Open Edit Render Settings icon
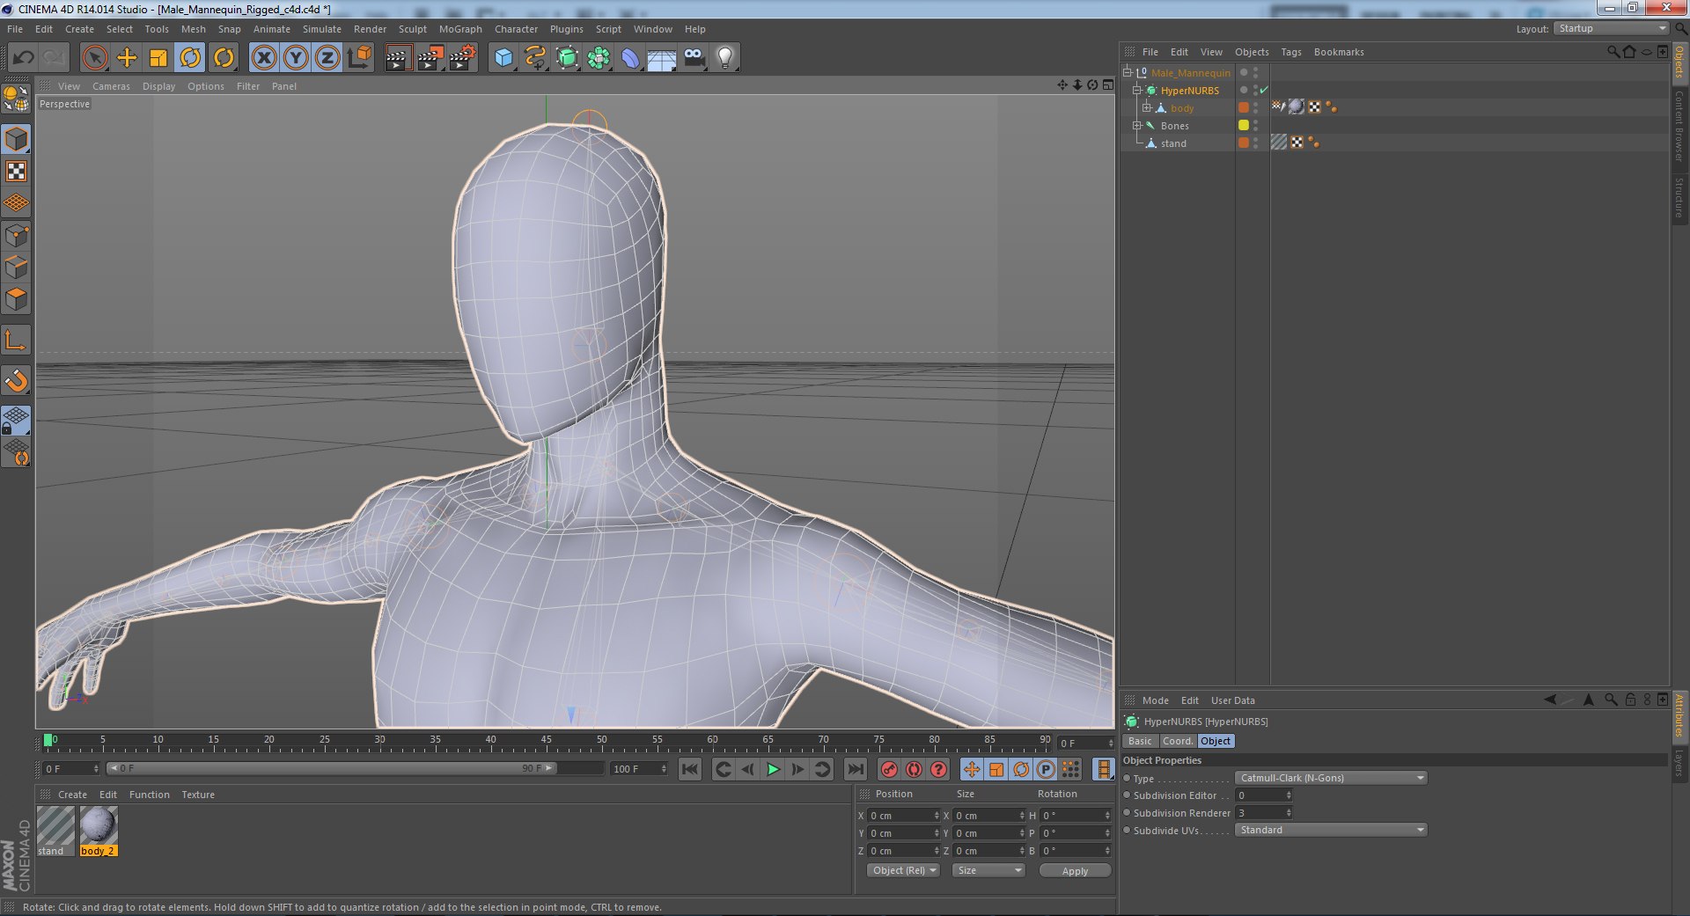 pyautogui.click(x=462, y=58)
